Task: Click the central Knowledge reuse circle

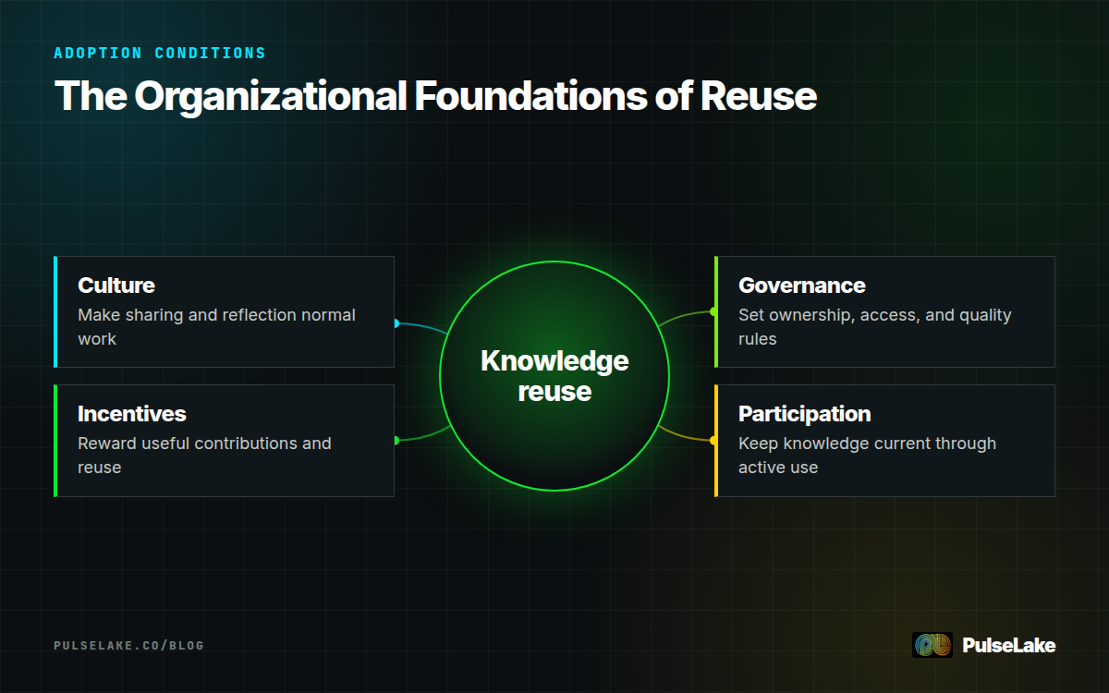Action: click(554, 376)
